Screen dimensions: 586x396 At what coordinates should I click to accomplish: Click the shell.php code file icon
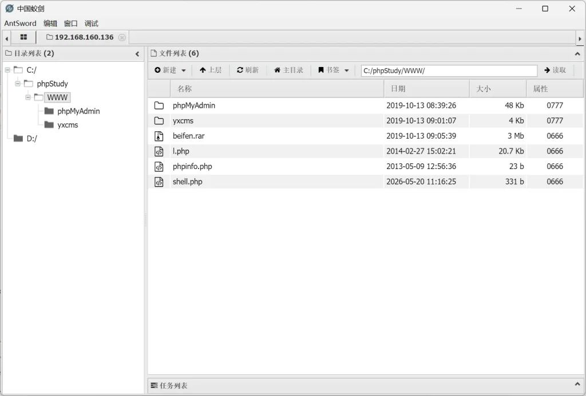(x=159, y=182)
